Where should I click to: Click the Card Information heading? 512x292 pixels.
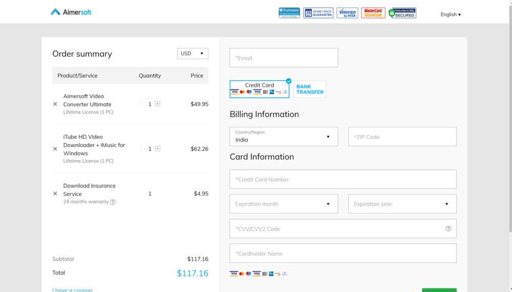pyautogui.click(x=262, y=156)
